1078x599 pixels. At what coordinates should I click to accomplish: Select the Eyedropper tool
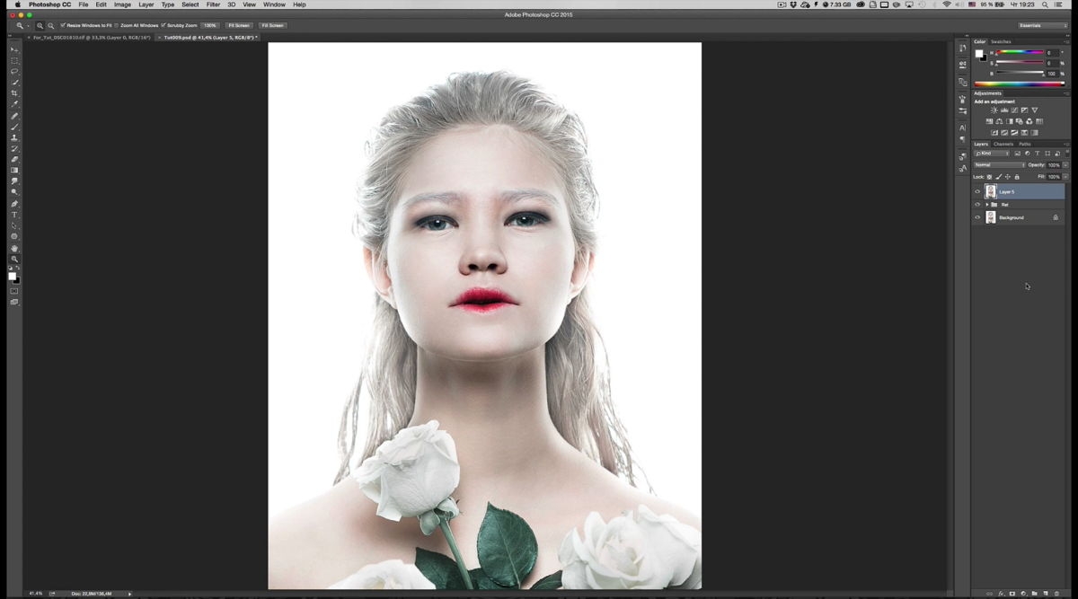[14, 104]
